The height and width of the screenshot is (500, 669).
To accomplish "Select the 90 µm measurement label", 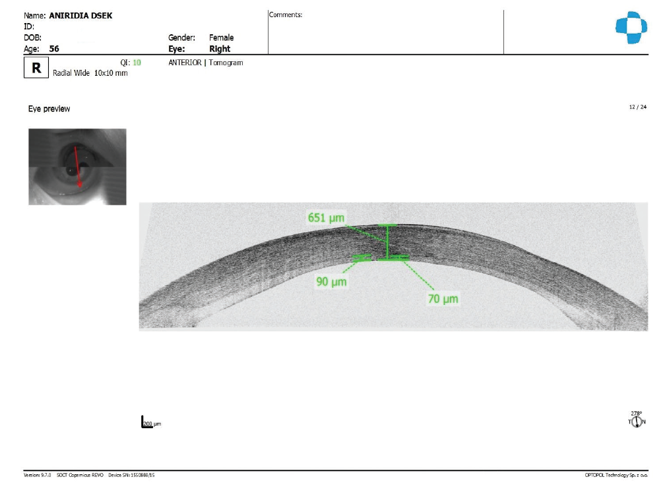I will click(331, 281).
